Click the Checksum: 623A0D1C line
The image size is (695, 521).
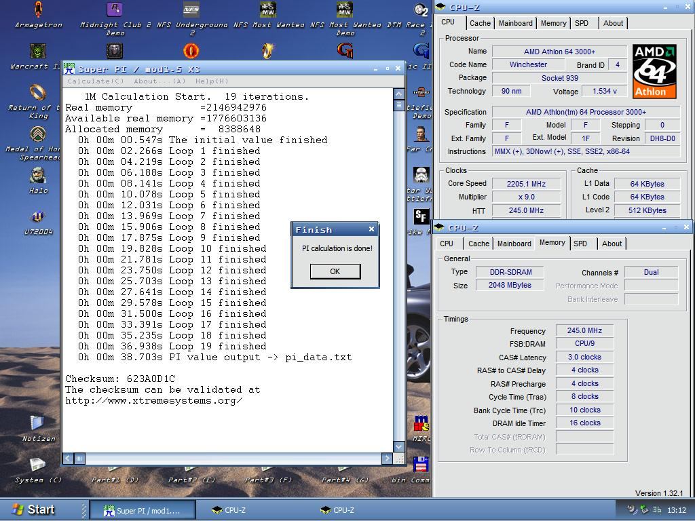point(120,379)
